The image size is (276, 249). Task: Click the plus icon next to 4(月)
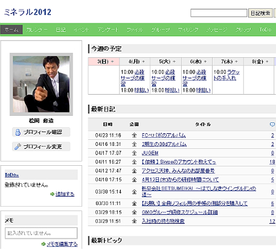144,61
